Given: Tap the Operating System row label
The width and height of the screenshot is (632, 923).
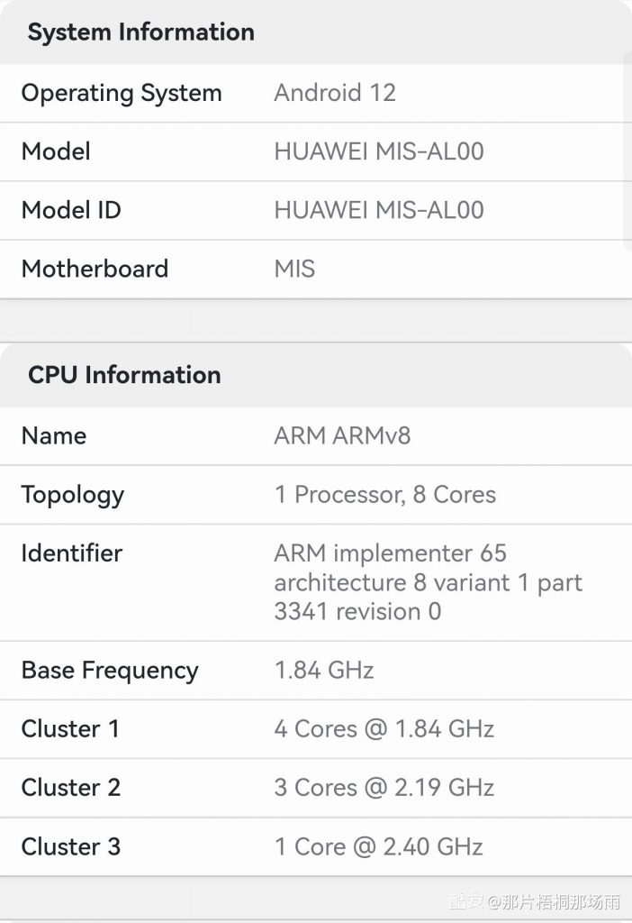Looking at the screenshot, I should (x=122, y=93).
